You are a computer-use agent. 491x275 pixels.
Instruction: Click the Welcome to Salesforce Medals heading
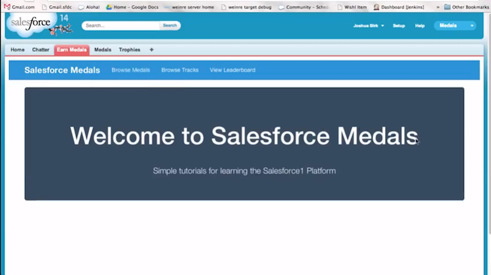coord(244,136)
